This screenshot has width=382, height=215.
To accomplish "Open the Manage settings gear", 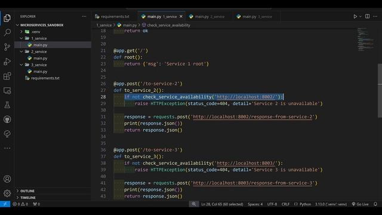I will [7, 193].
